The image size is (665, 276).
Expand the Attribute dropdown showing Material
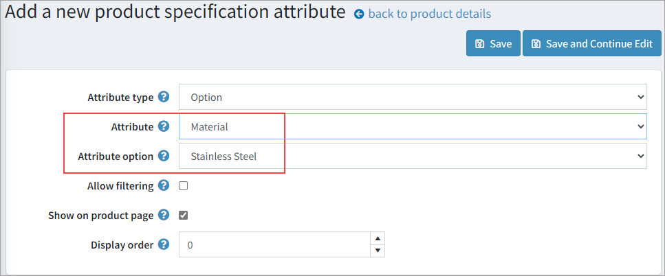(413, 127)
